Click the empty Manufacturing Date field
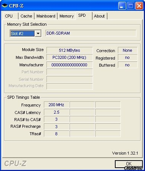The image size is (145, 171). tap(70, 86)
